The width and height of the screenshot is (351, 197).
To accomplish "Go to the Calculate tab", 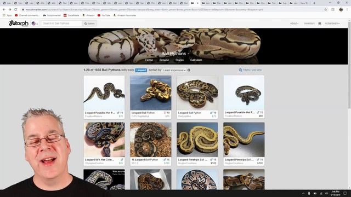I will 196,60.
